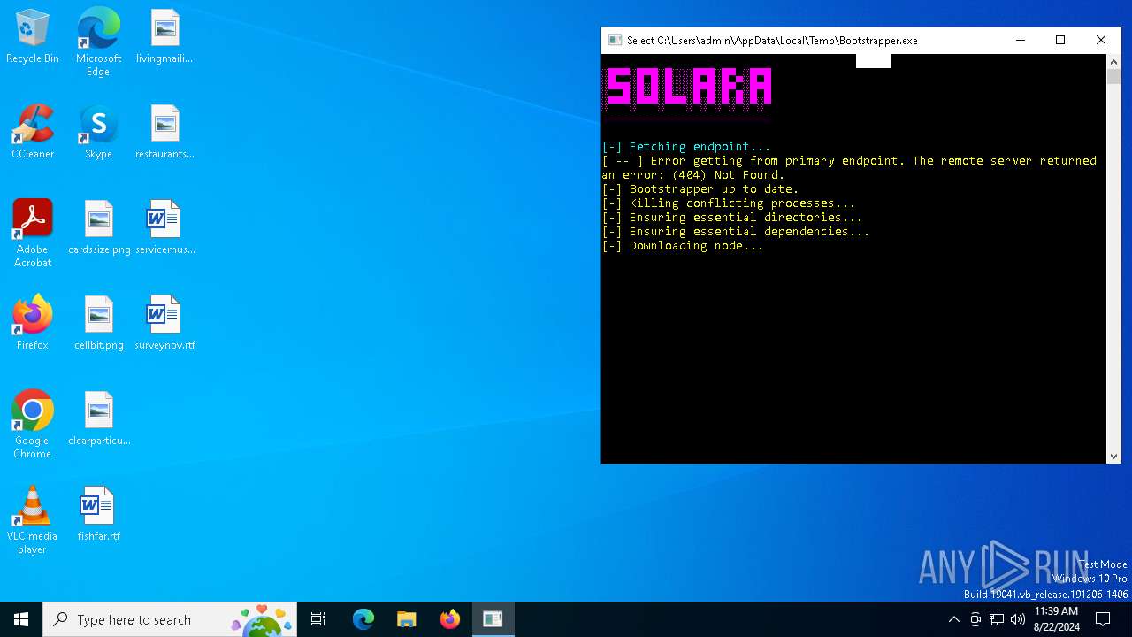Open File Explorer from taskbar
The image size is (1132, 637).
406,619
